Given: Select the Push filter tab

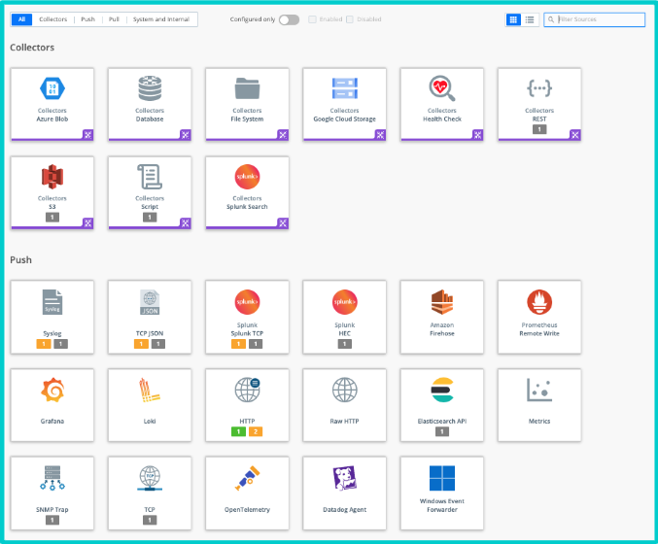Looking at the screenshot, I should click(87, 19).
